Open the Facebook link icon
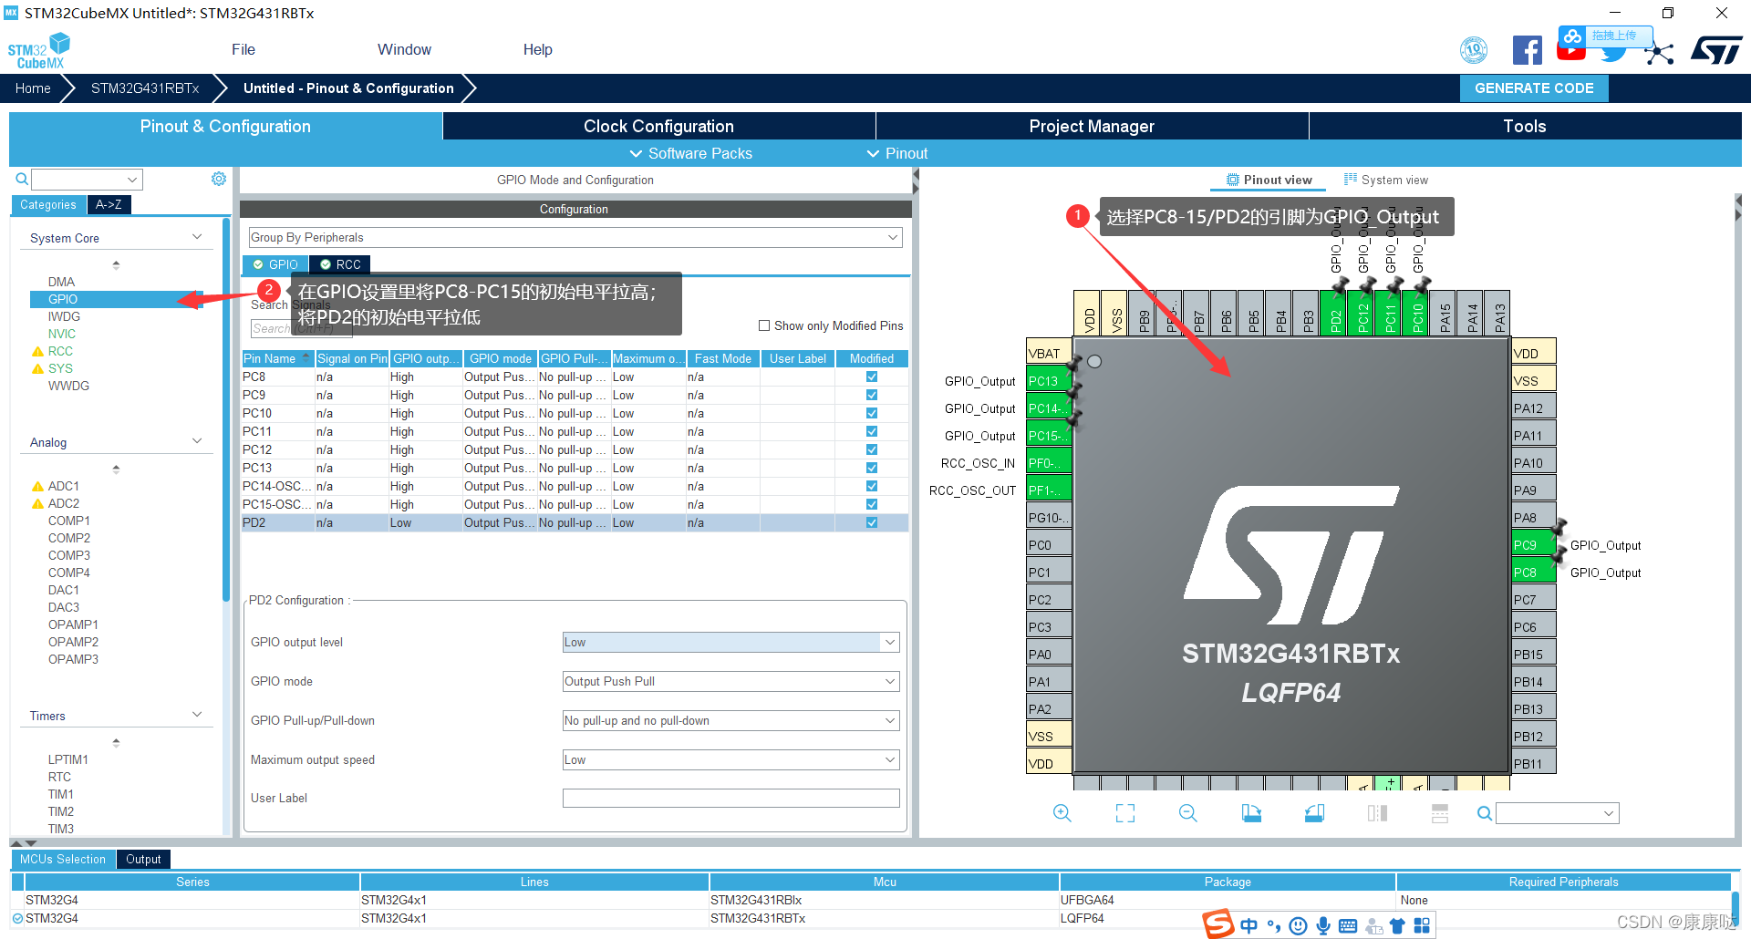Viewport: 1751px width, 939px height. (1527, 50)
